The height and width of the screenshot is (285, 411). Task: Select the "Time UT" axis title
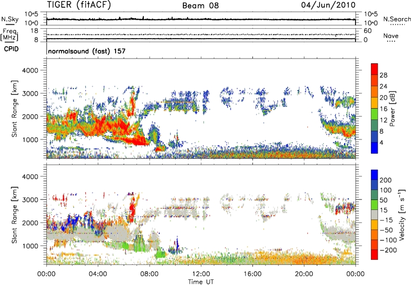(201, 281)
